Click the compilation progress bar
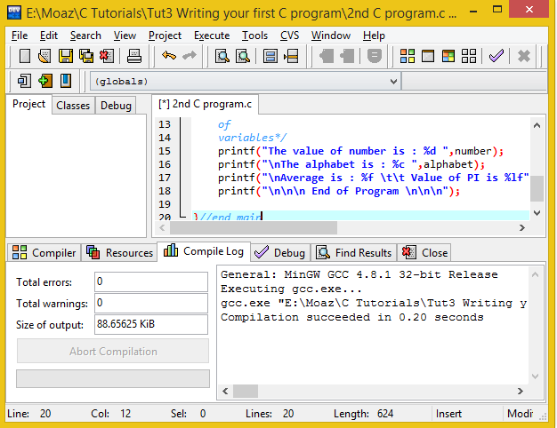This screenshot has height=428, width=557. [113, 378]
